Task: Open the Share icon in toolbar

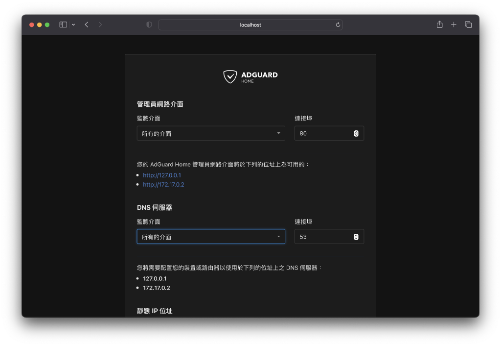Action: pyautogui.click(x=440, y=25)
